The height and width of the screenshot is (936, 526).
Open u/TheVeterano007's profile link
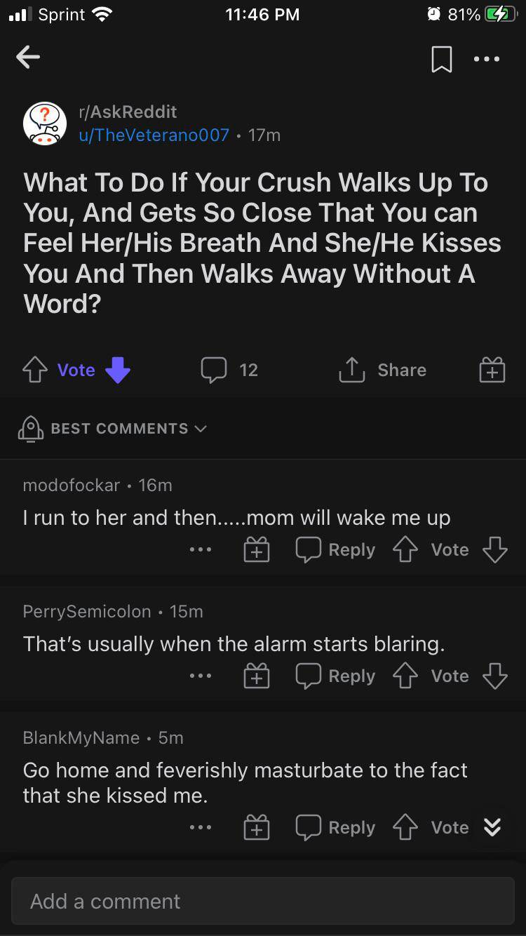[x=154, y=135]
